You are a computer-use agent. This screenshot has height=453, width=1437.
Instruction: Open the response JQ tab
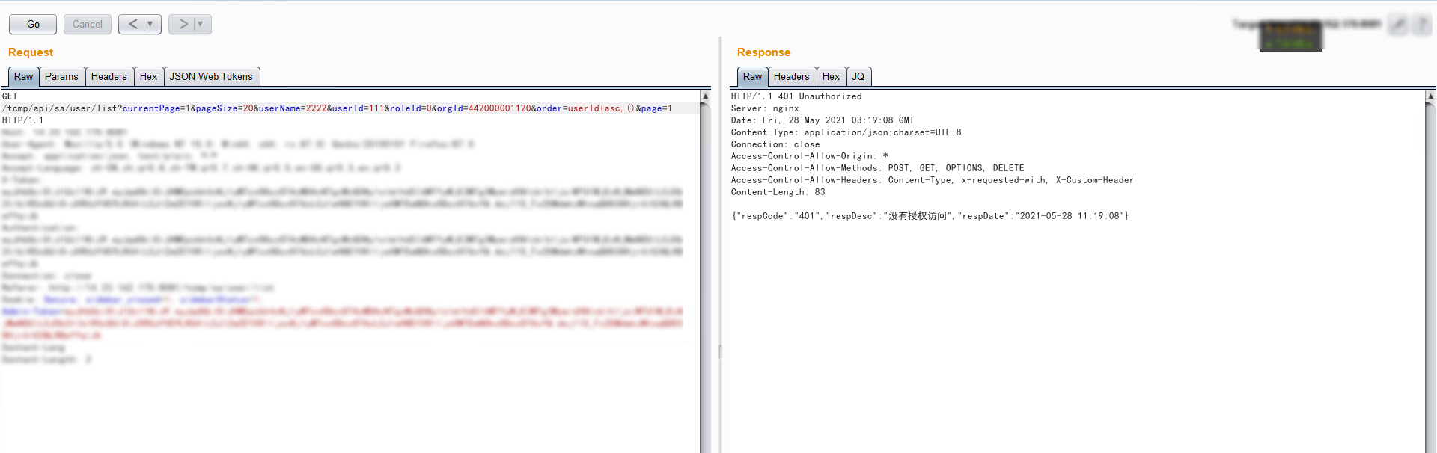(858, 77)
